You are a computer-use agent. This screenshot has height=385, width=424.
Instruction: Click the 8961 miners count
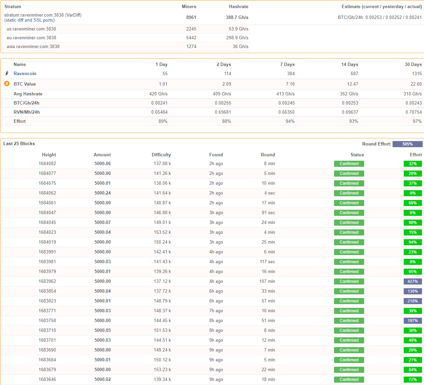pyautogui.click(x=191, y=17)
